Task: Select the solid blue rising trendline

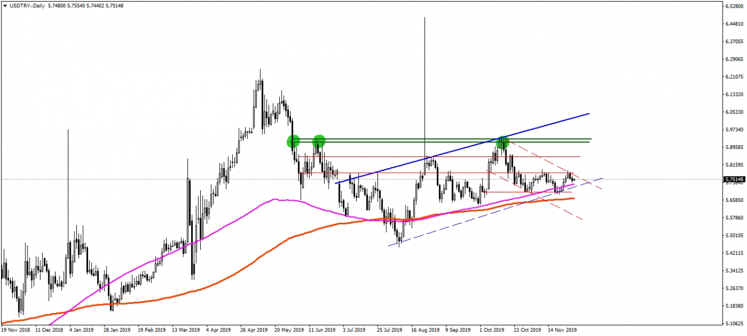Action: 462,149
